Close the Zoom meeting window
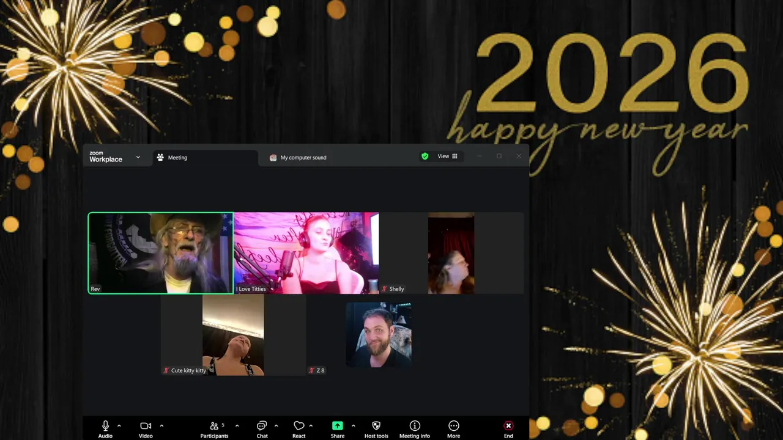Viewport: 783px width, 440px height. [519, 156]
